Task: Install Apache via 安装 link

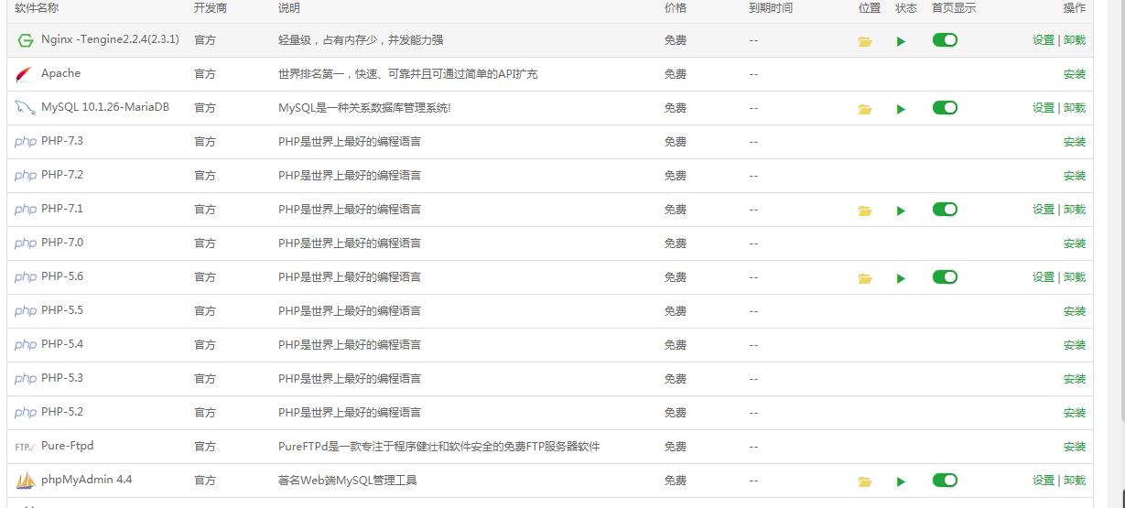Action: click(1075, 74)
